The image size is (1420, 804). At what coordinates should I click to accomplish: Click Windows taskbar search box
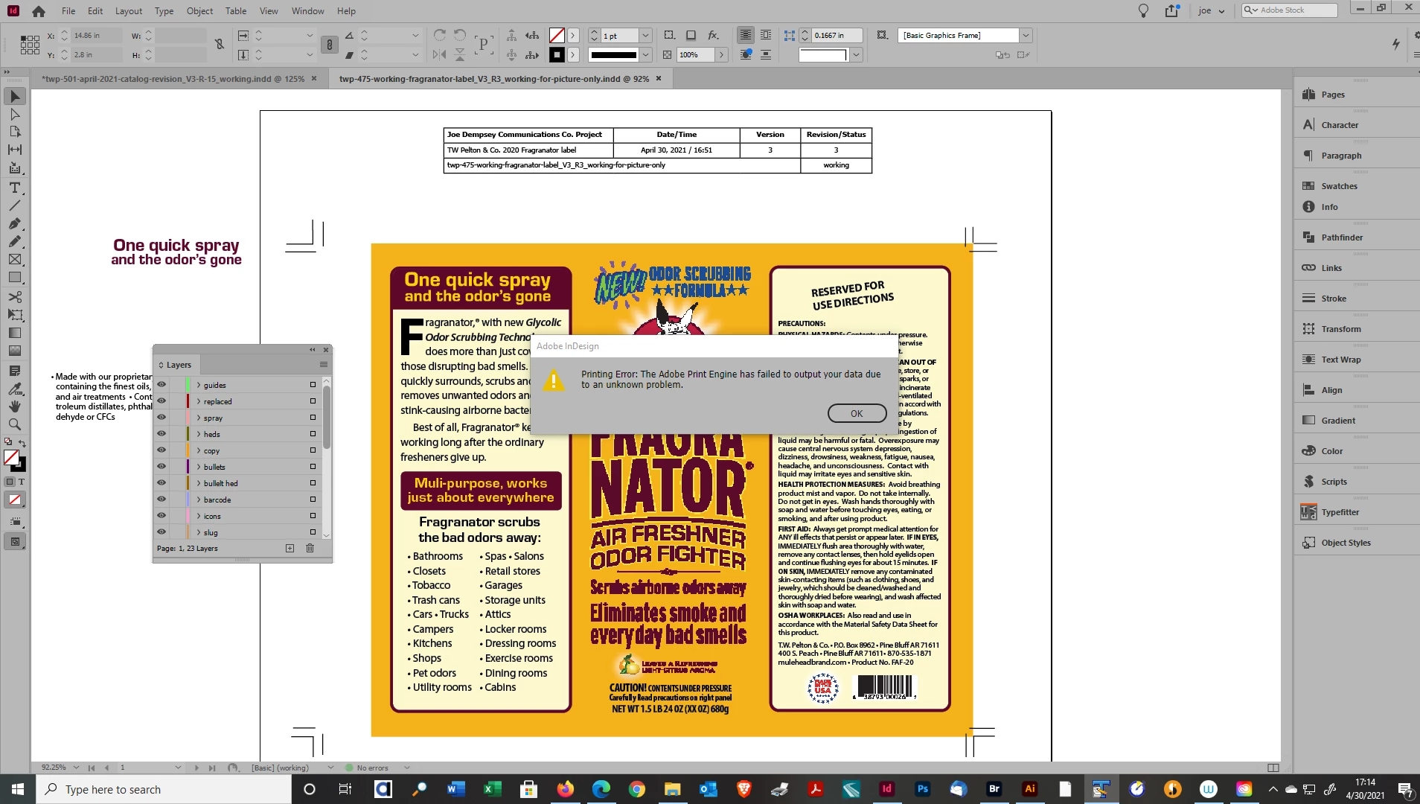click(164, 789)
